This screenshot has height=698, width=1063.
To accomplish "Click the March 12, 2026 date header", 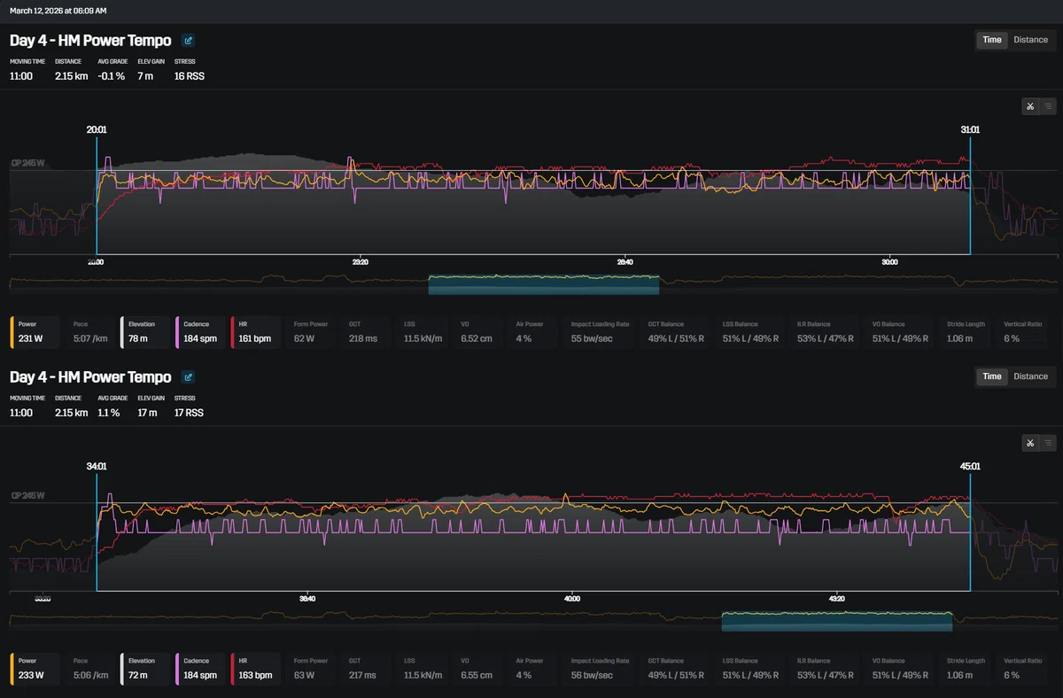I will (x=58, y=11).
